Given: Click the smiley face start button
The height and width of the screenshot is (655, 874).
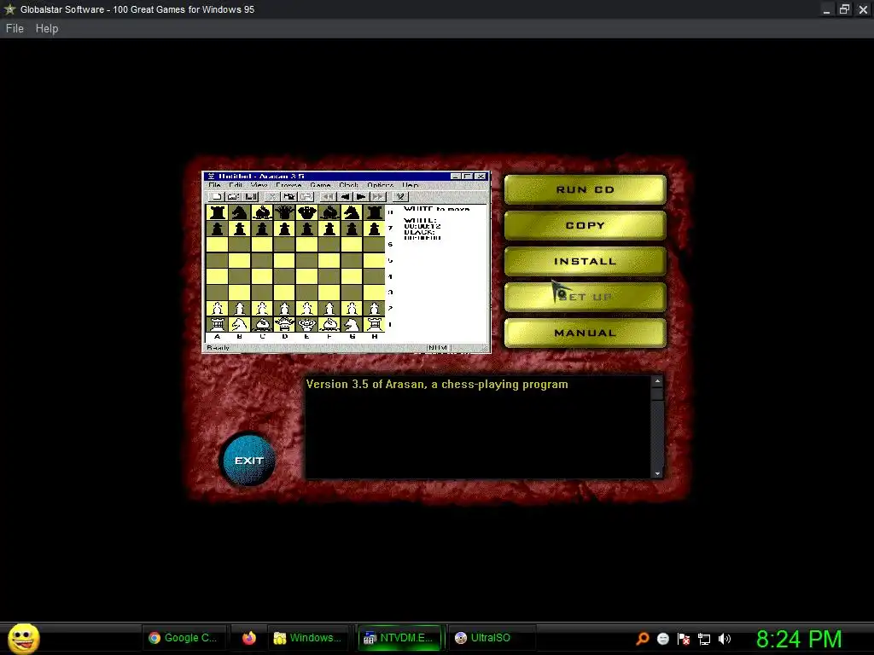Looking at the screenshot, I should pyautogui.click(x=23, y=638).
